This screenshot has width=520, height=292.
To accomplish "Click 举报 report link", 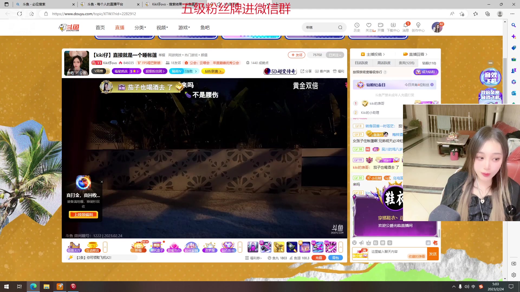I will 162,55.
